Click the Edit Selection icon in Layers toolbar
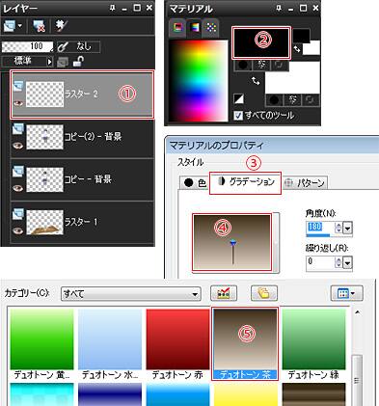This screenshot has height=406, width=379. [61, 26]
